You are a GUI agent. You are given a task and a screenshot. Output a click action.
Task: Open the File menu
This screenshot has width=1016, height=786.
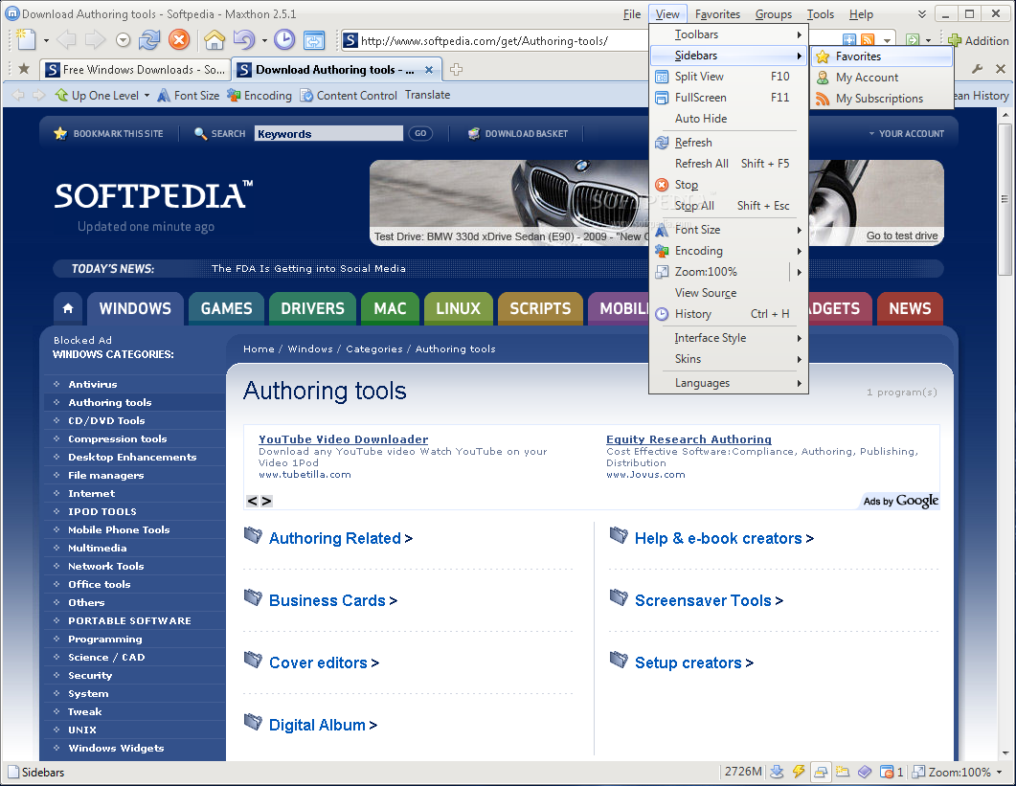point(632,14)
